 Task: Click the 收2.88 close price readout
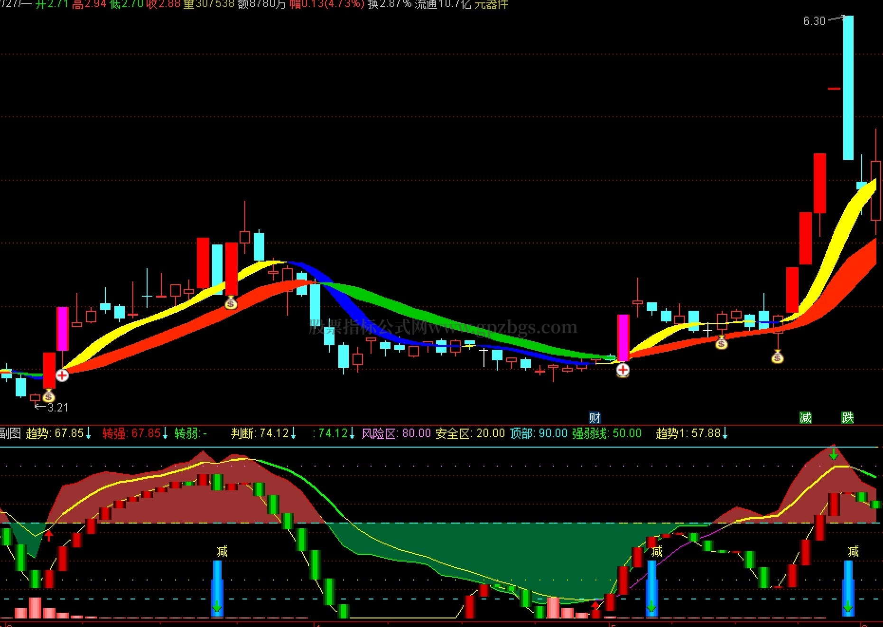(x=163, y=4)
